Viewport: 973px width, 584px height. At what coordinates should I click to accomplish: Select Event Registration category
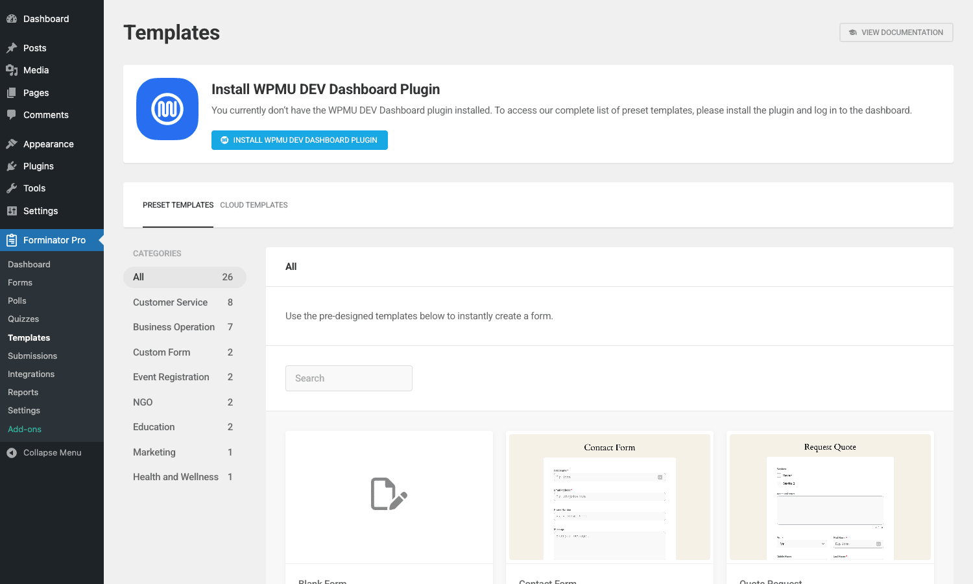185,377
